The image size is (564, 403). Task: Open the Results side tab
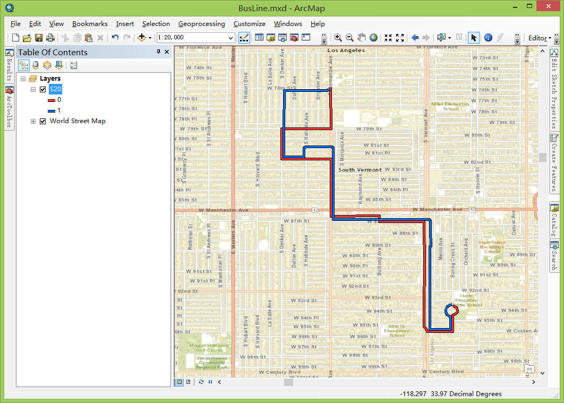click(x=10, y=65)
